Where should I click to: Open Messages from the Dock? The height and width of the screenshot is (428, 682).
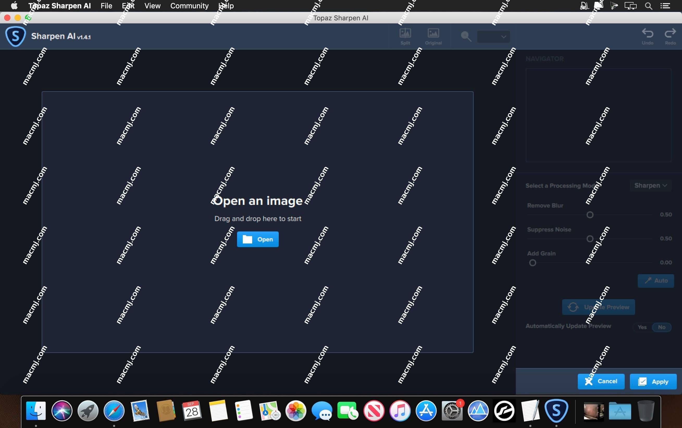pyautogui.click(x=322, y=411)
